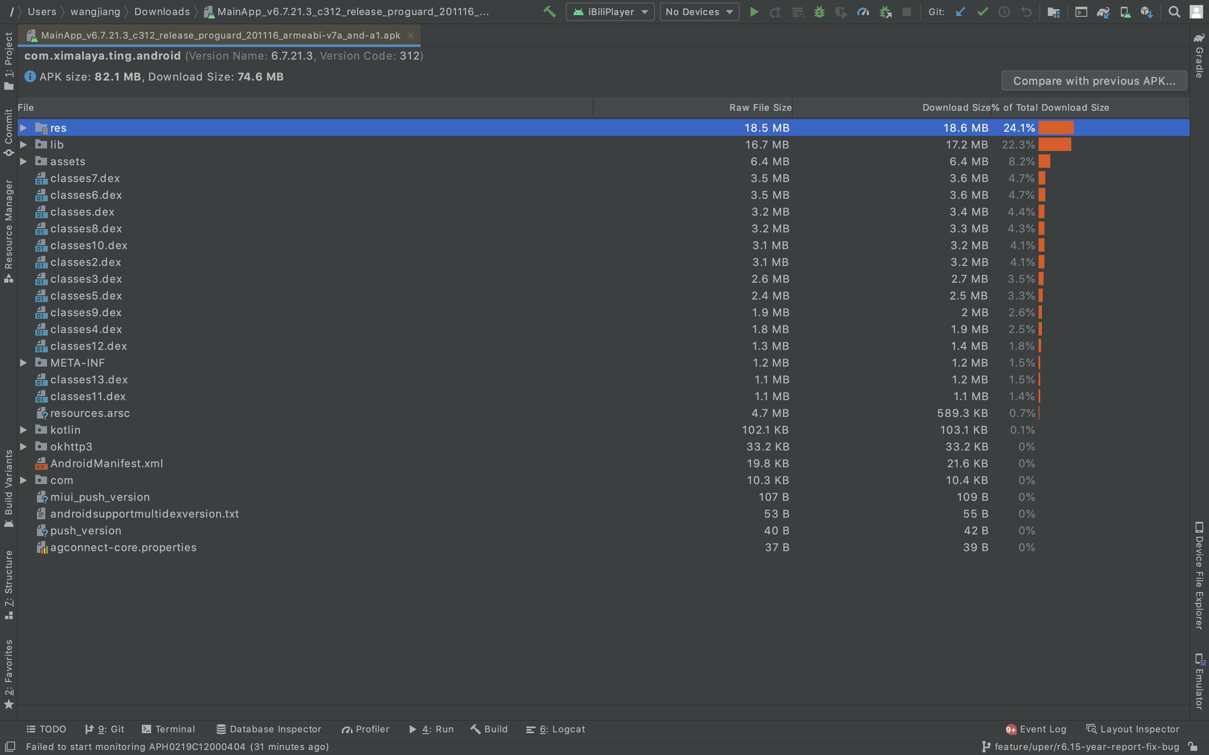This screenshot has width=1209, height=755.
Task: Open Search Everywhere magnifier icon
Action: coord(1174,11)
